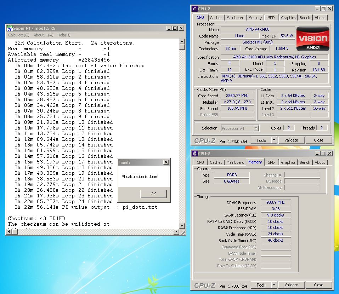Viewport: 339px width, 294px height.
Task: Switch to SPD tab in lower CPU-Z window
Action: 271,162
